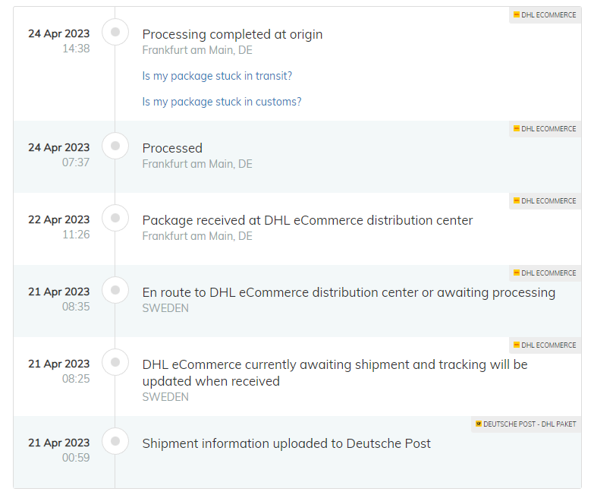Screen dimensions: 594x498
Task: Click 'Package received at DHL eCommerce distribution center'
Action: pyautogui.click(x=307, y=220)
